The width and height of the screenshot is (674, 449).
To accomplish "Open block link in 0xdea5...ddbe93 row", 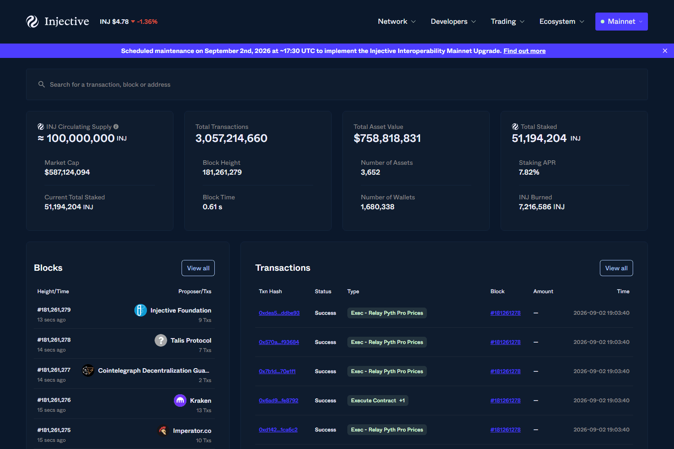I will [505, 313].
